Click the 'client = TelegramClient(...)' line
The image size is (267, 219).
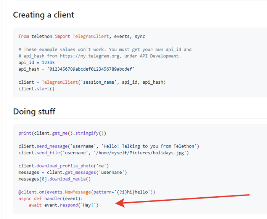click(x=92, y=82)
